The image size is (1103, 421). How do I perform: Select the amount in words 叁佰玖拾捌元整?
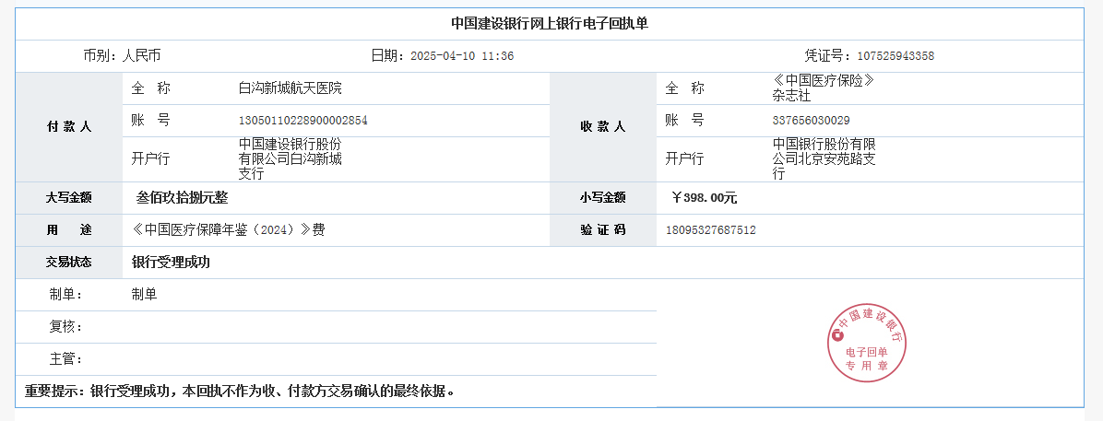coord(183,197)
